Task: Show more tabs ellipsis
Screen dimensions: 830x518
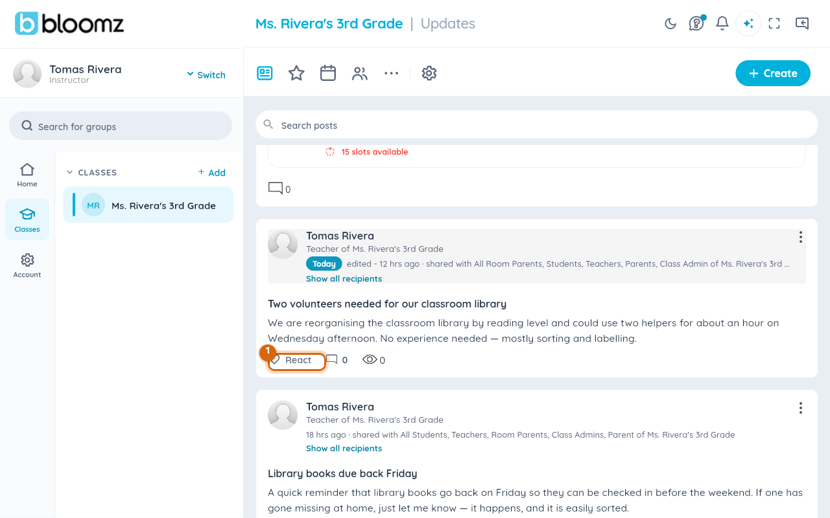Action: point(391,73)
